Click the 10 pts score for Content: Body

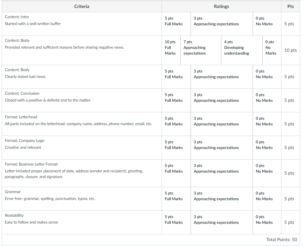(x=290, y=50)
